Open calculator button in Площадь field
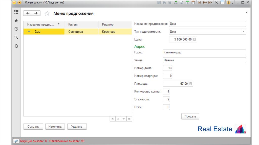This screenshot has width=259, height=145. pyautogui.click(x=191, y=84)
